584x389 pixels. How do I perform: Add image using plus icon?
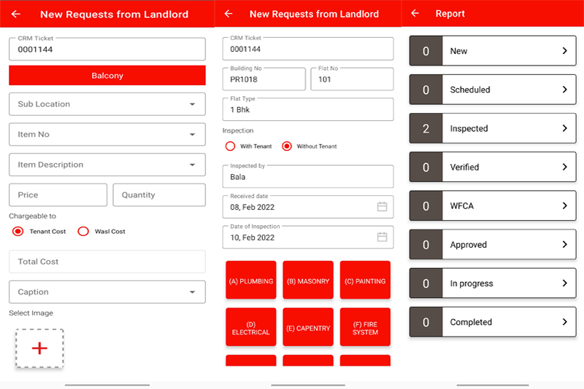[39, 348]
